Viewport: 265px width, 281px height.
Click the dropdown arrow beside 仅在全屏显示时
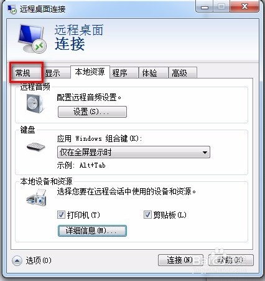[205, 153]
